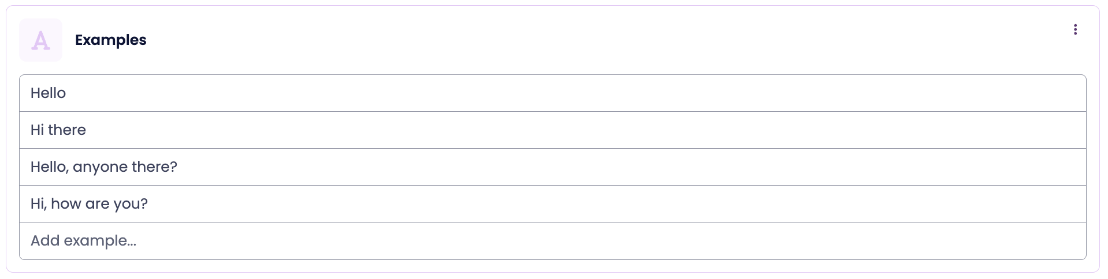Select the "Hi, how are you?" example
The height and width of the screenshot is (279, 1108).
552,204
